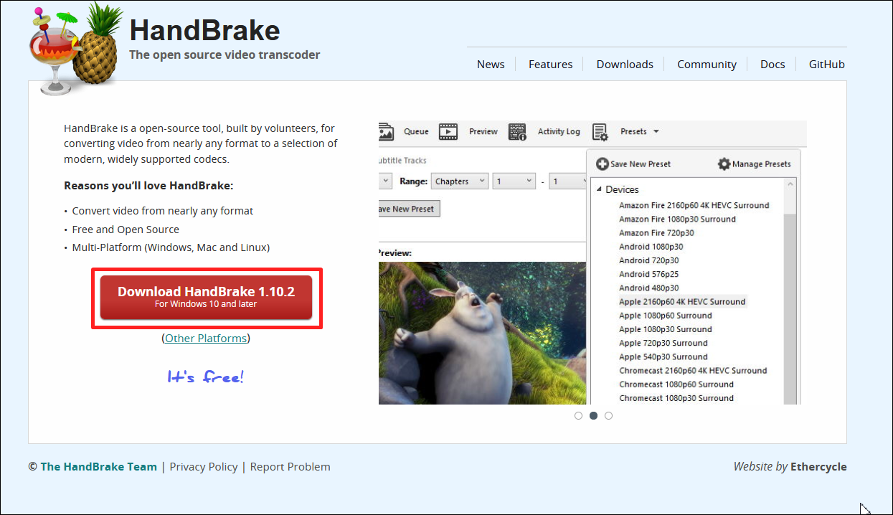
Task: Click the Presets gear-list icon
Action: (x=600, y=132)
